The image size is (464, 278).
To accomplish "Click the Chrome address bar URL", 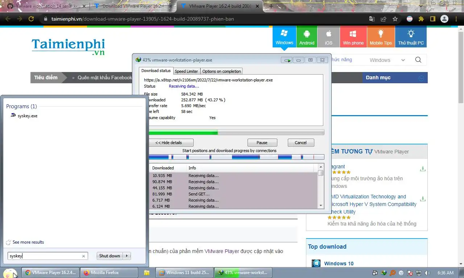I will pos(142,19).
